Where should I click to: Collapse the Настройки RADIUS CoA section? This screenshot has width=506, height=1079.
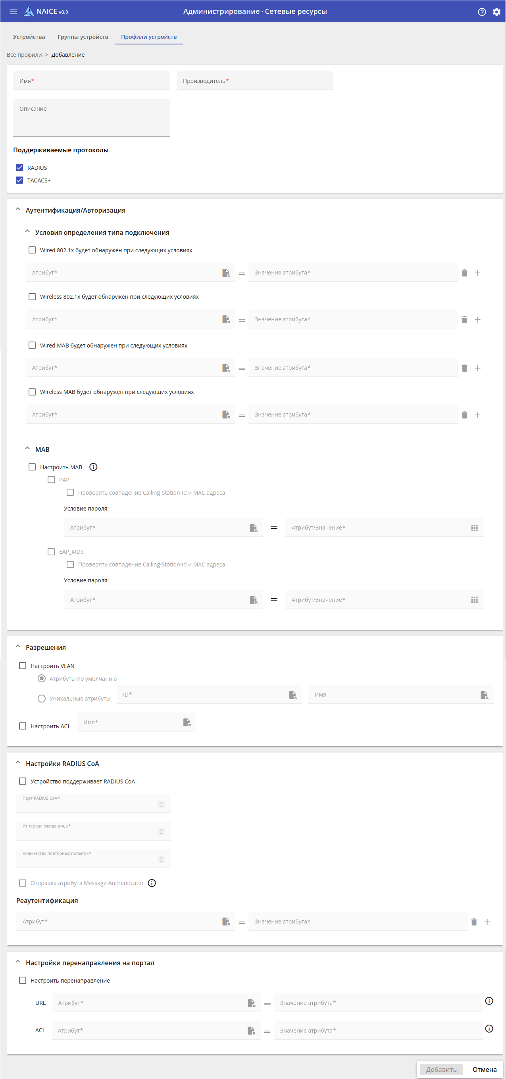(x=17, y=763)
